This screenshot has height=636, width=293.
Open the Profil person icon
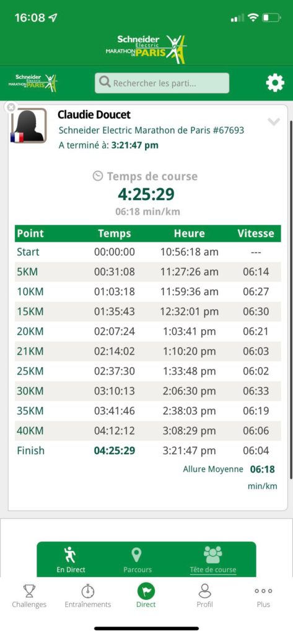pos(205,591)
